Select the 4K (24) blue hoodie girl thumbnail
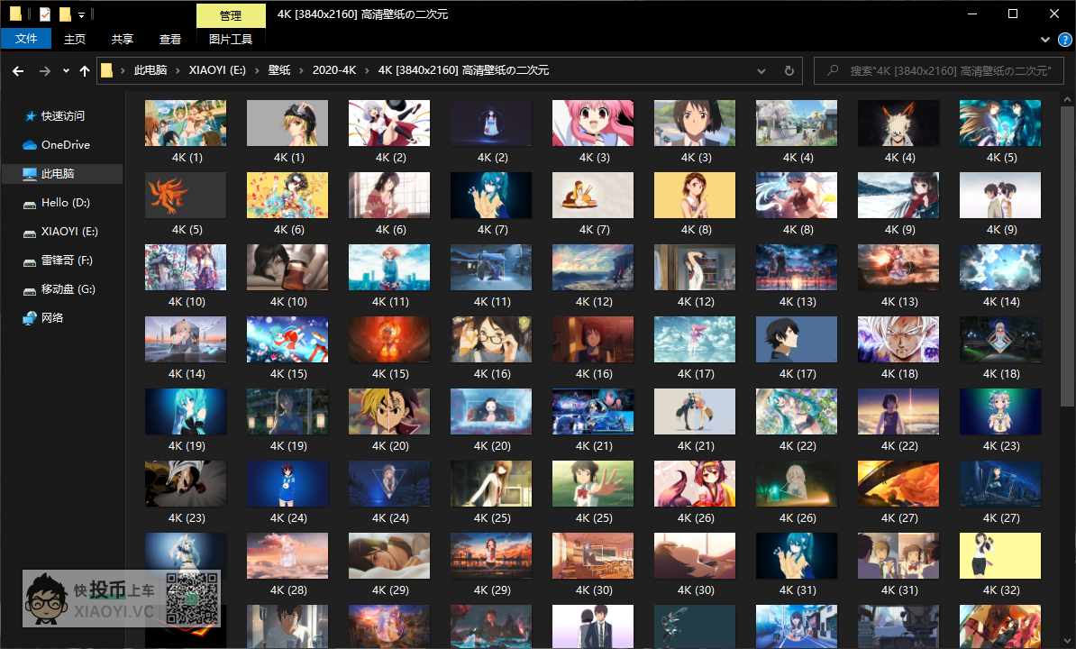This screenshot has height=649, width=1076. [287, 484]
